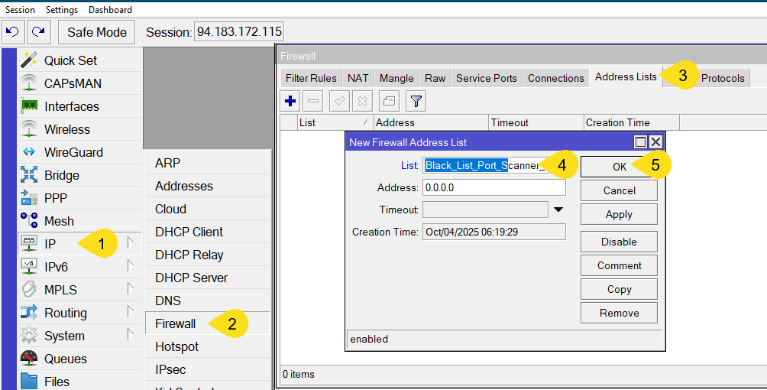Screen dimensions: 767x390
Task: Toggle Safe Mode
Action: pyautogui.click(x=96, y=32)
